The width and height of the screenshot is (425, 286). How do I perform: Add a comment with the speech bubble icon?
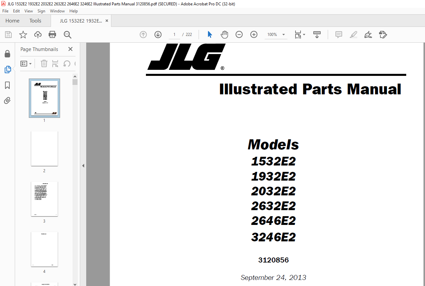339,35
